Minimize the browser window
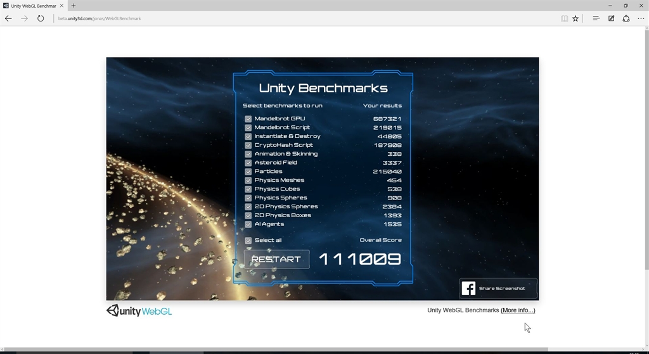Image resolution: width=649 pixels, height=354 pixels. [610, 5]
